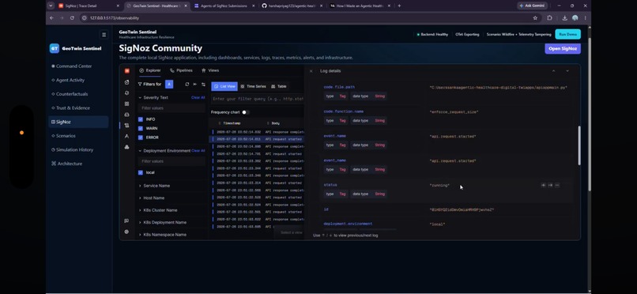Switch to the Views tab
Image resolution: width=637 pixels, height=294 pixels.
click(x=210, y=70)
